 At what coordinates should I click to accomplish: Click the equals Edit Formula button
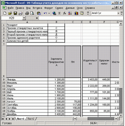37,18
